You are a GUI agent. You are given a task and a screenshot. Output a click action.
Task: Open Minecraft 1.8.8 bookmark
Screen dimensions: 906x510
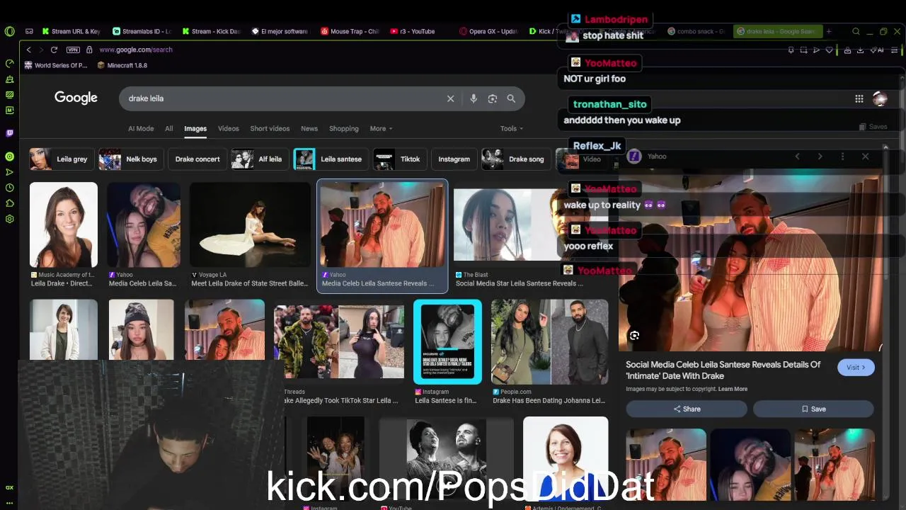click(x=122, y=65)
